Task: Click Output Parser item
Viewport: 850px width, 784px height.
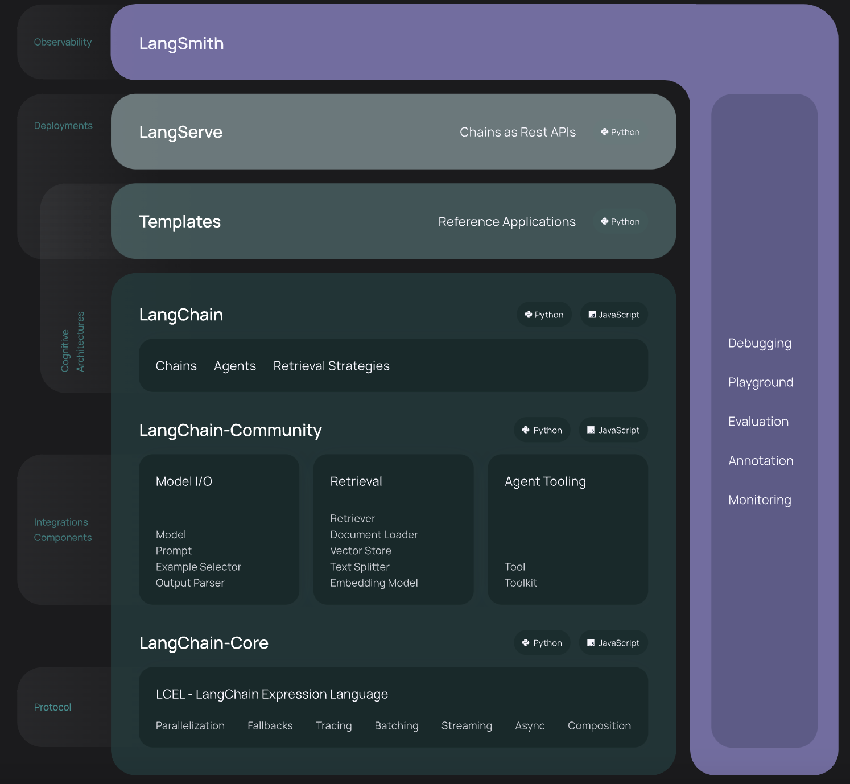Action: click(190, 583)
